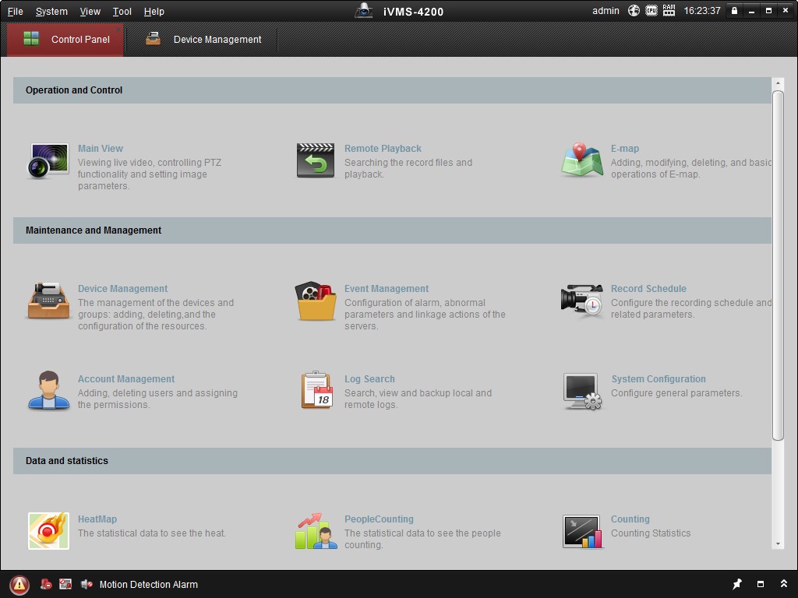Screen dimensions: 798x598
Task: Open the System menu
Action: 51,11
